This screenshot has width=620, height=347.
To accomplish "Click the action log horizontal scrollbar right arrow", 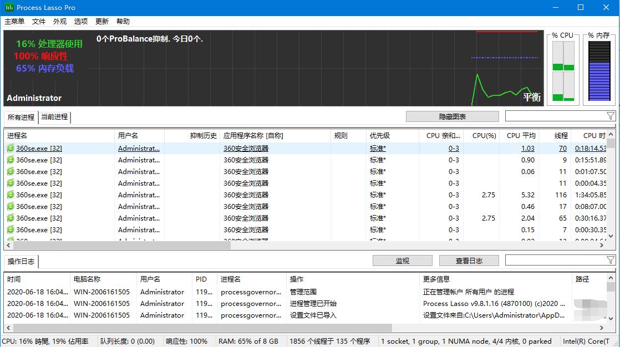I will pyautogui.click(x=601, y=328).
